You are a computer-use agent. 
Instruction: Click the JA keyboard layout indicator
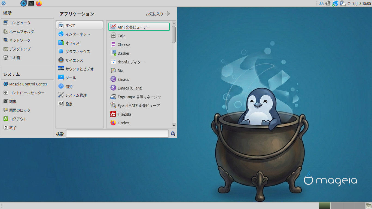coord(321,3)
